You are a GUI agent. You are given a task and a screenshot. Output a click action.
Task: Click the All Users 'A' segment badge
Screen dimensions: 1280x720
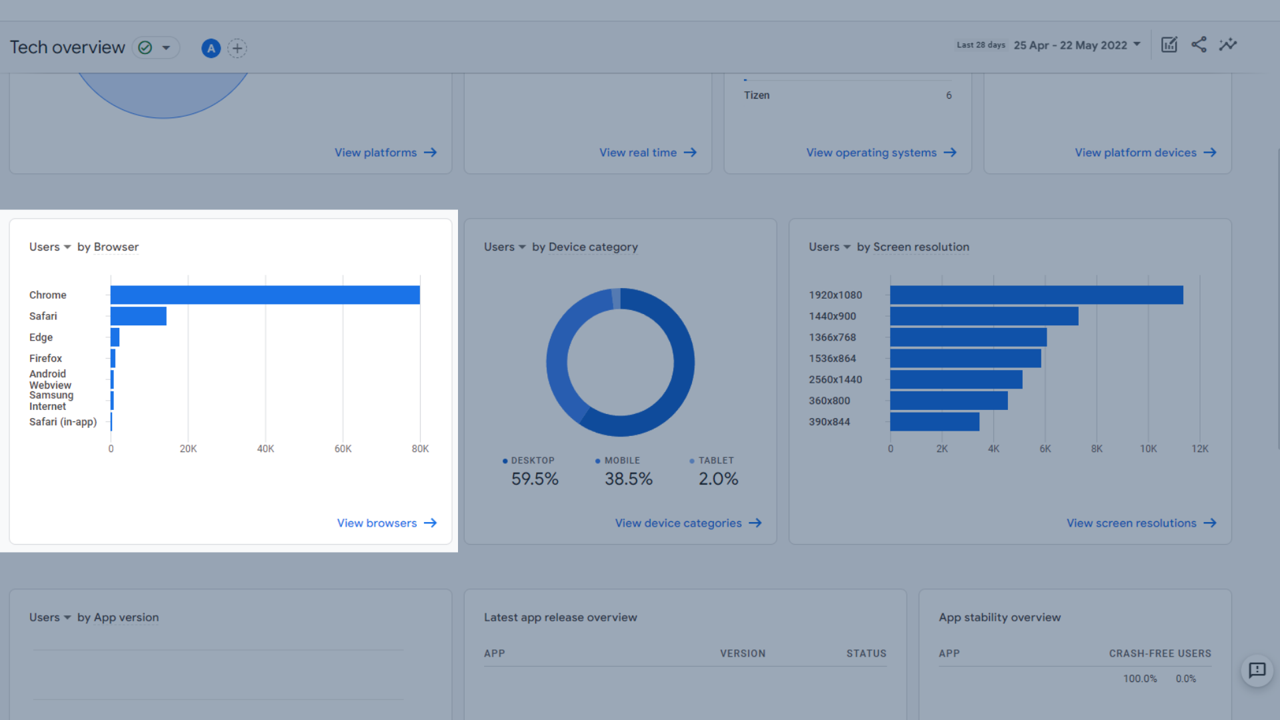(x=211, y=48)
